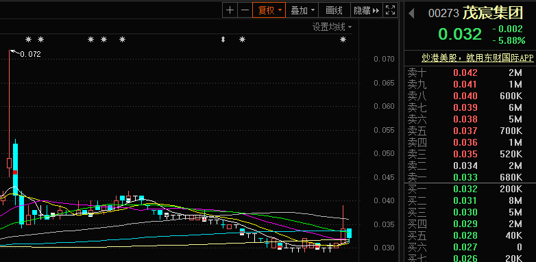Click the snowflake marker after up-down arrow

(242, 40)
